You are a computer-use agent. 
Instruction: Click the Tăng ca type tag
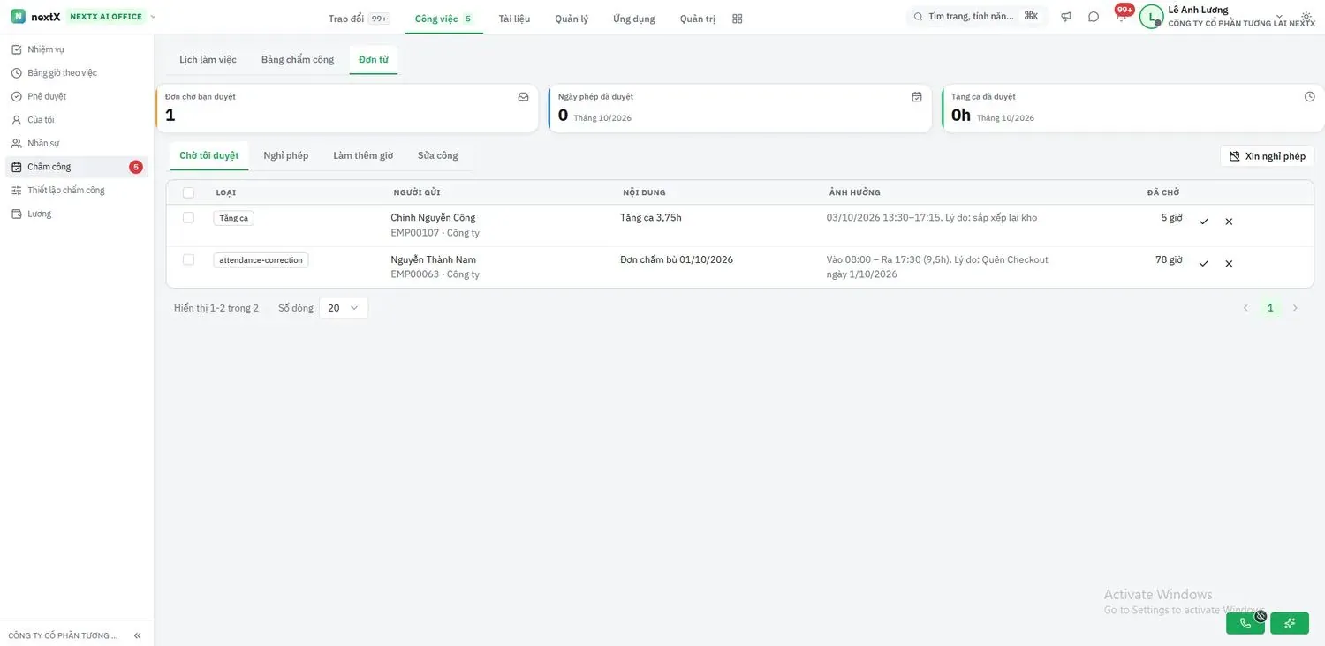point(234,218)
